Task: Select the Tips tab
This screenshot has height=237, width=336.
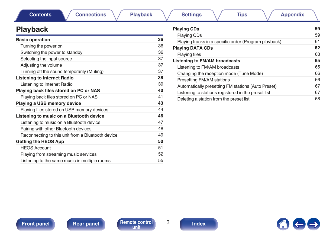Action: [x=242, y=15]
